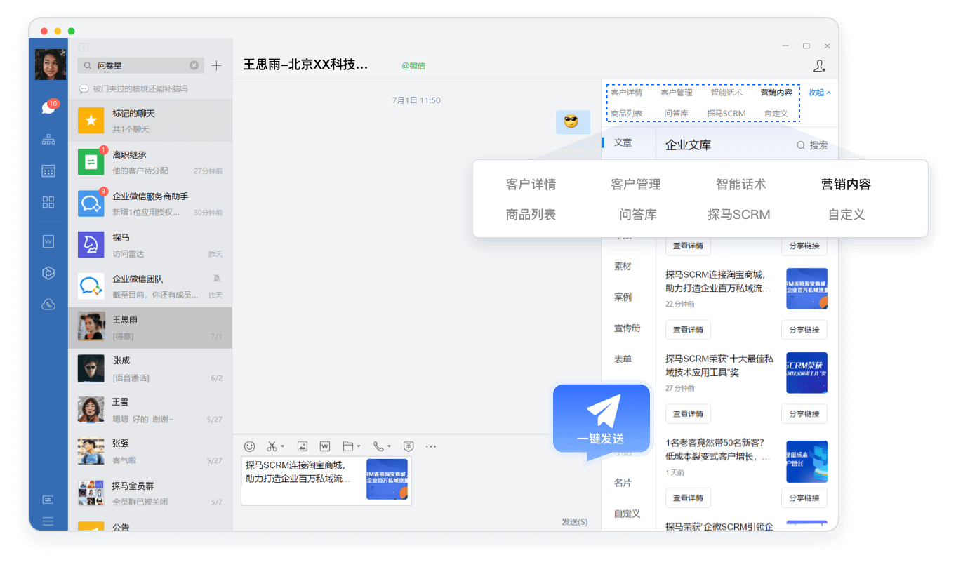Select the scissors screenshot tool
Screen dimensions: 963x567
[x=272, y=446]
